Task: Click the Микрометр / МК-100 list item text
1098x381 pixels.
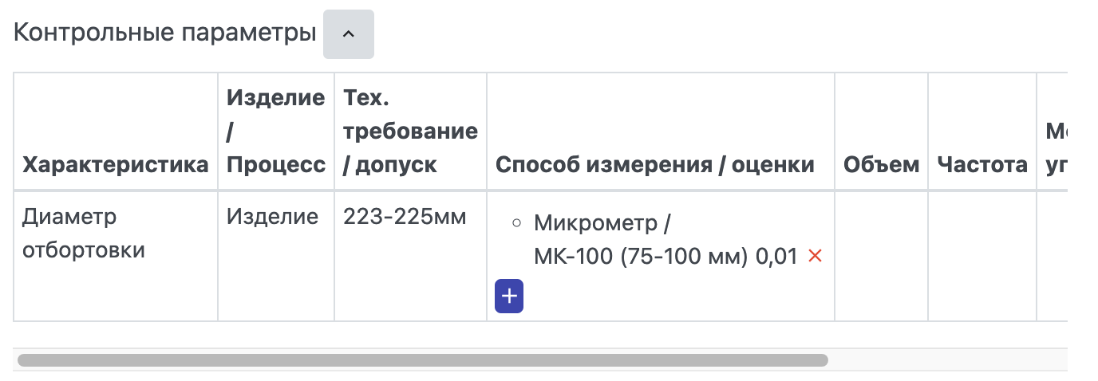Action: (666, 239)
